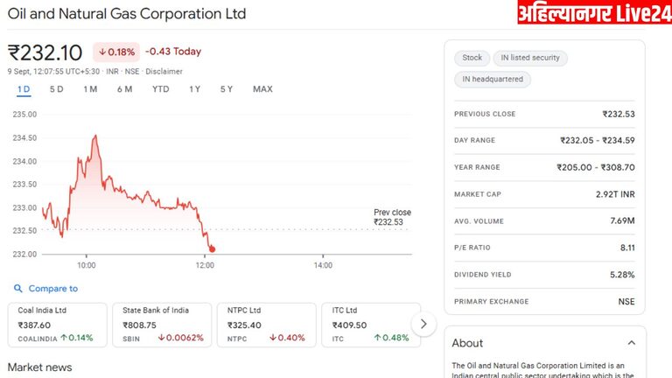Click the Stock category chip

pyautogui.click(x=472, y=58)
